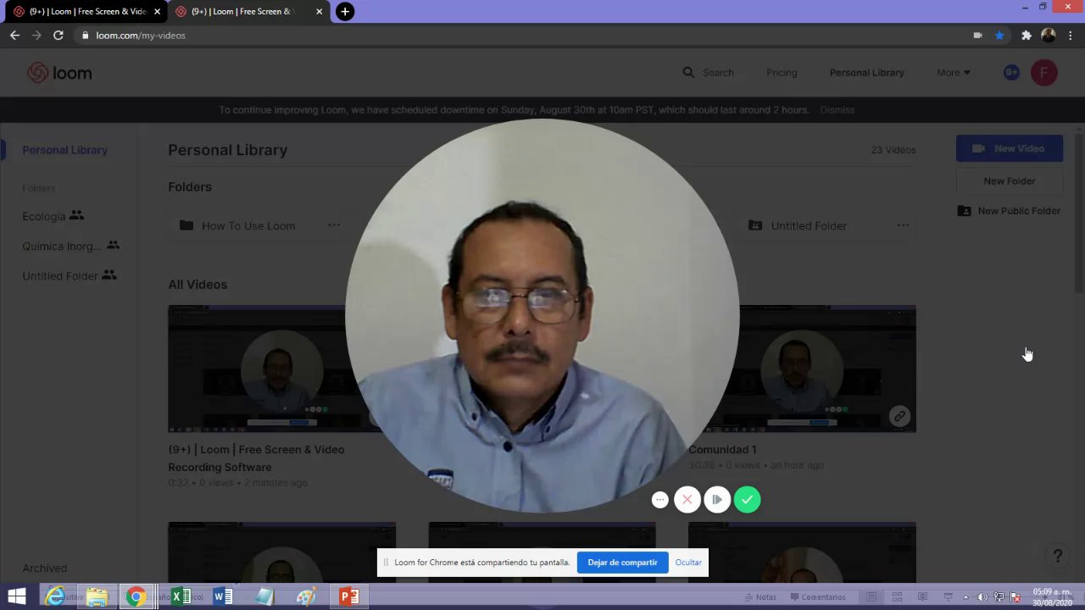
Task: Open the Ecologia sidebar folder
Action: [53, 216]
